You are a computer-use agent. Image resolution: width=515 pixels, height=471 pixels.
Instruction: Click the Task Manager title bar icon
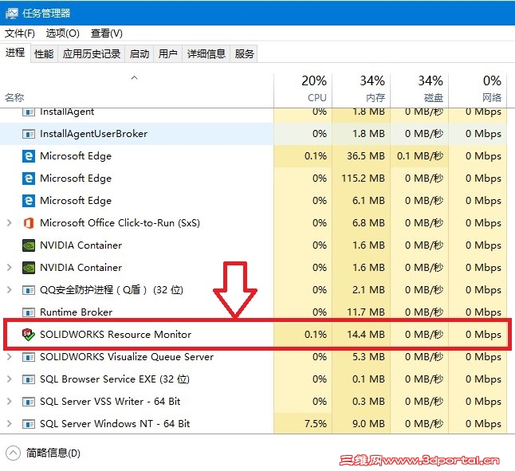click(11, 13)
